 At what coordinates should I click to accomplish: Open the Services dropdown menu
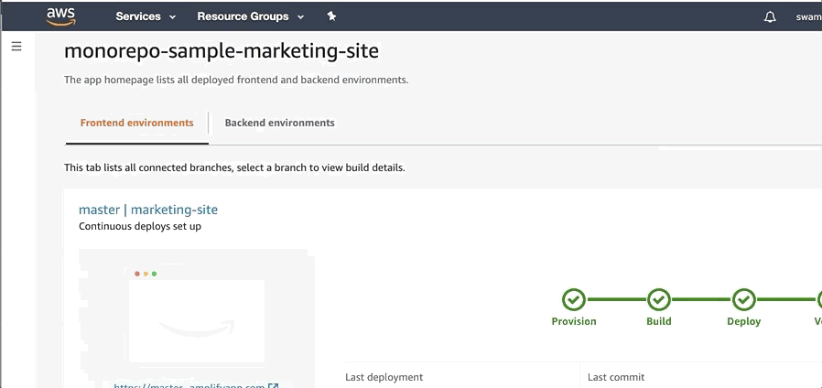[x=146, y=16]
